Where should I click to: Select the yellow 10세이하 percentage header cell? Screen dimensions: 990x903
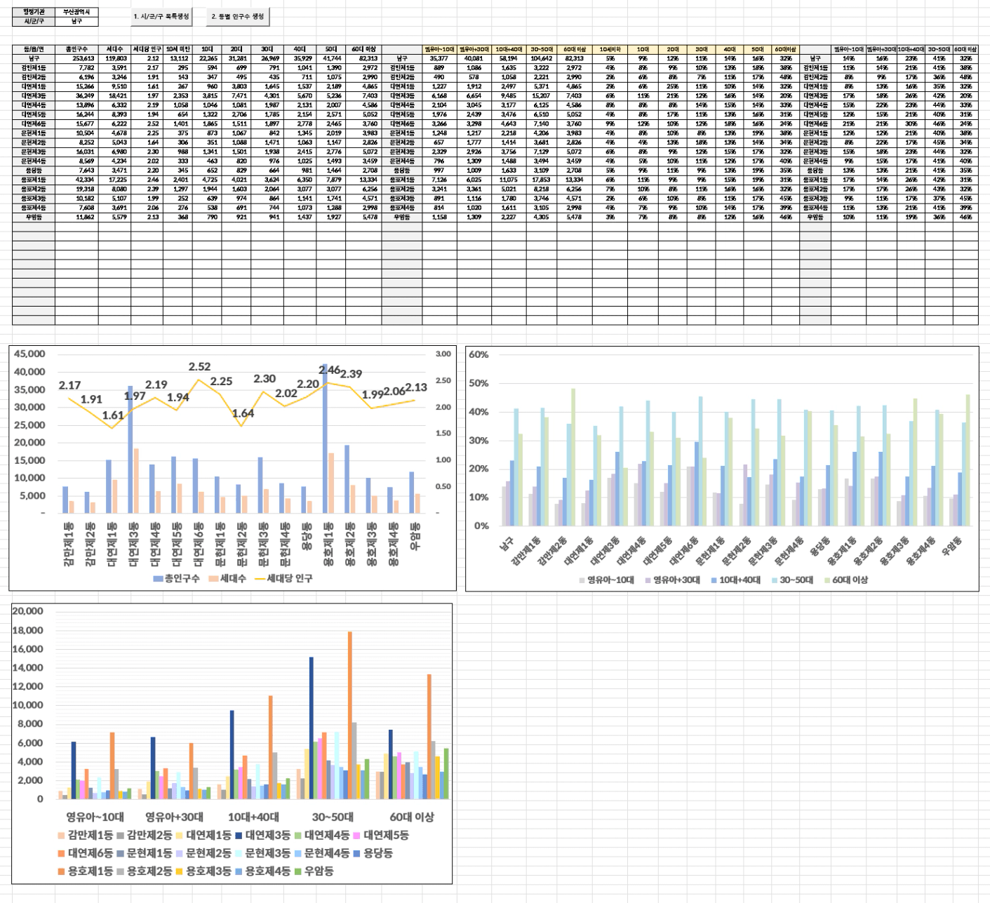coord(609,49)
